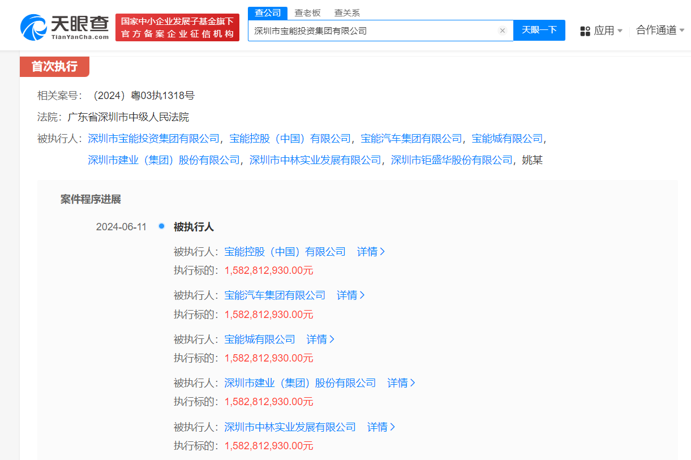View 详情 for 深圳市中林实业发展有限公司
The image size is (691, 460).
(381, 427)
